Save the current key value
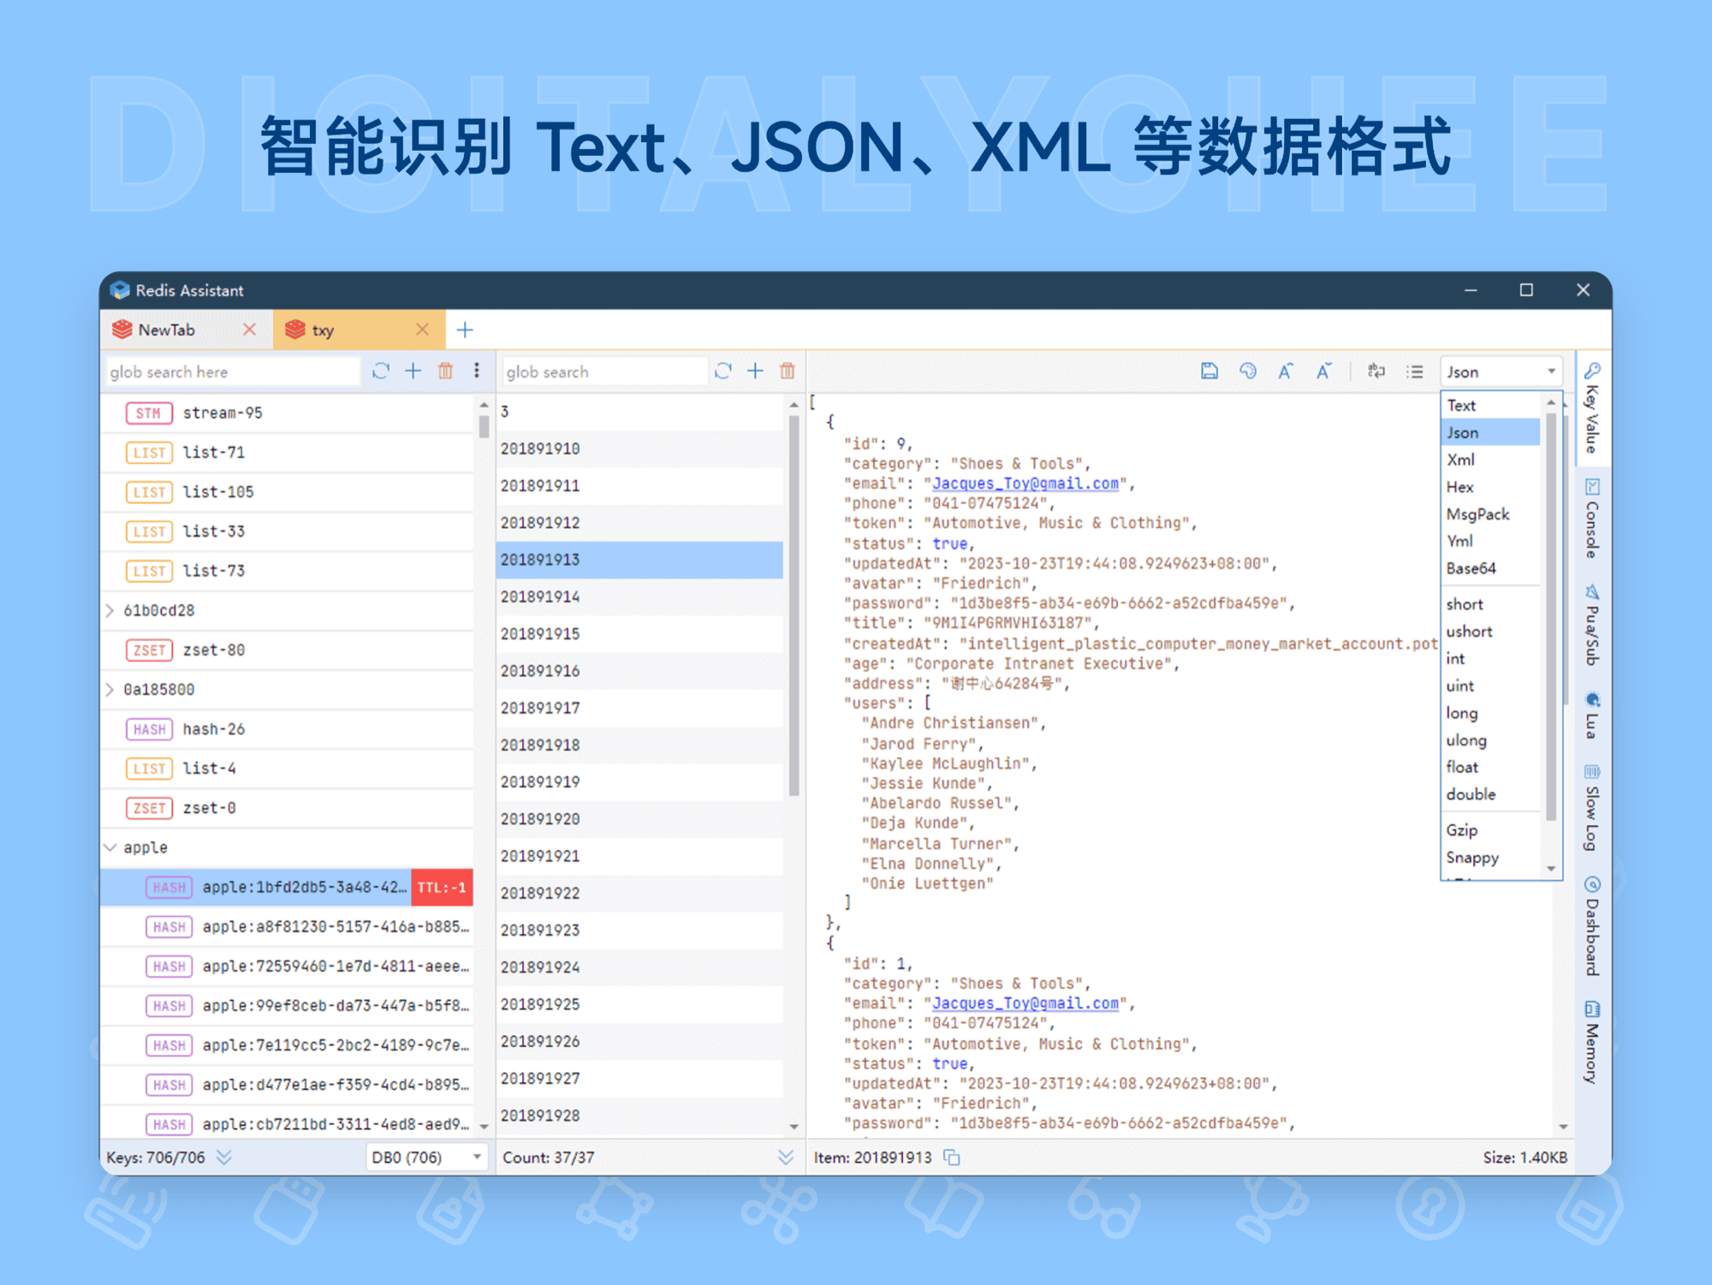The image size is (1712, 1285). pyautogui.click(x=1208, y=371)
